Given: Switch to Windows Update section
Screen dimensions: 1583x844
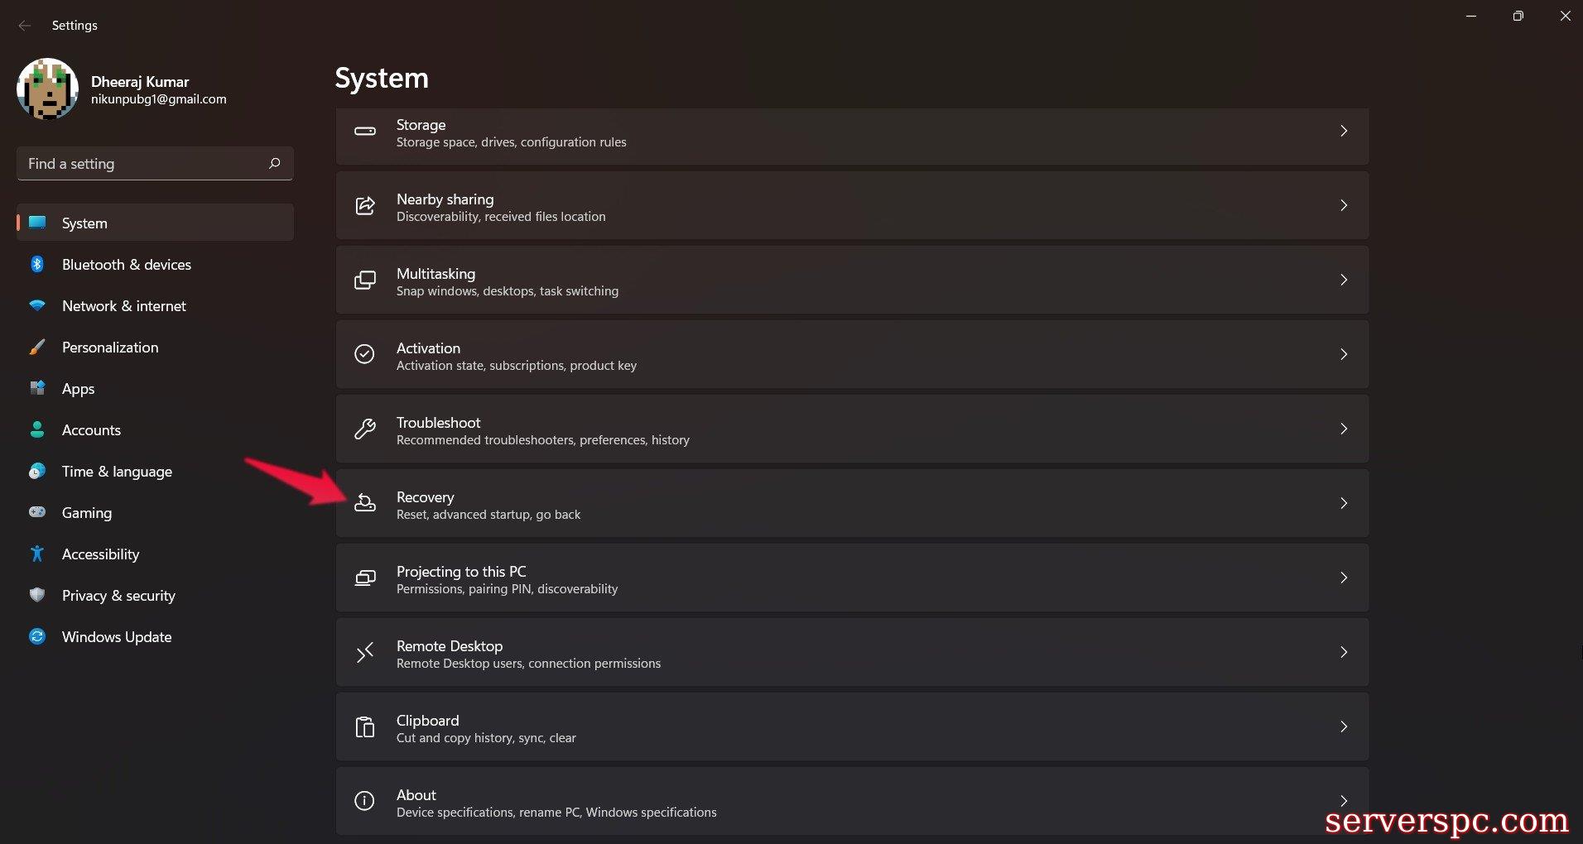Looking at the screenshot, I should pos(116,637).
